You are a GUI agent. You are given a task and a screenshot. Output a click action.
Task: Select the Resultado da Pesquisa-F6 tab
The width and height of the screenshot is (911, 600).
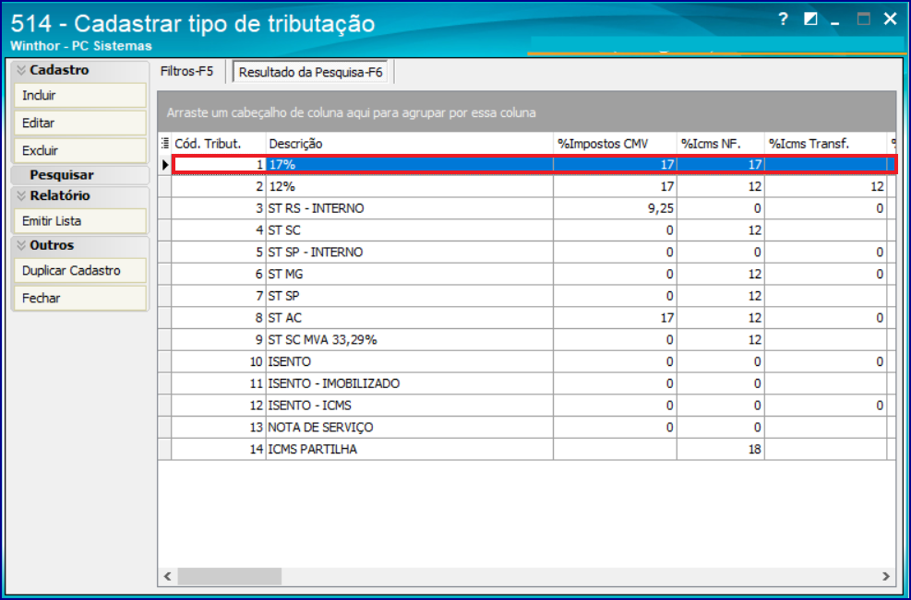pyautogui.click(x=311, y=73)
